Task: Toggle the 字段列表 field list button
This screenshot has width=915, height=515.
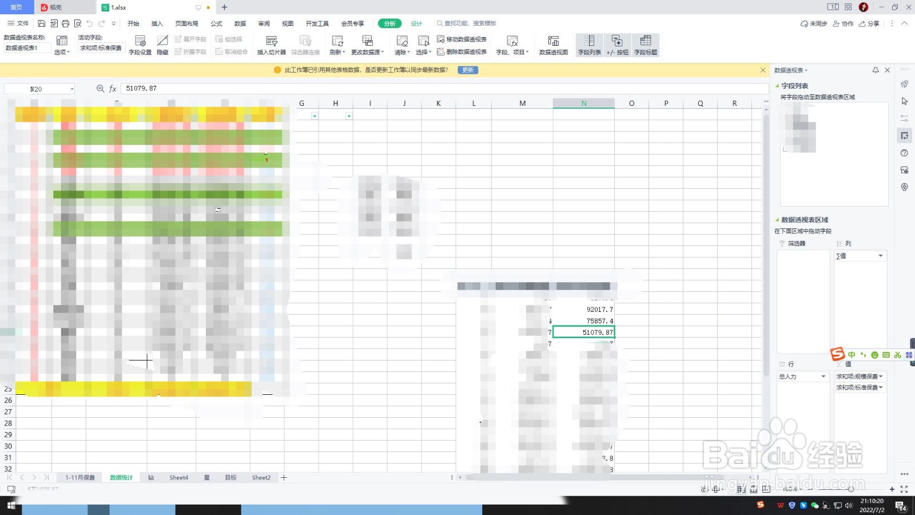Action: [x=589, y=45]
